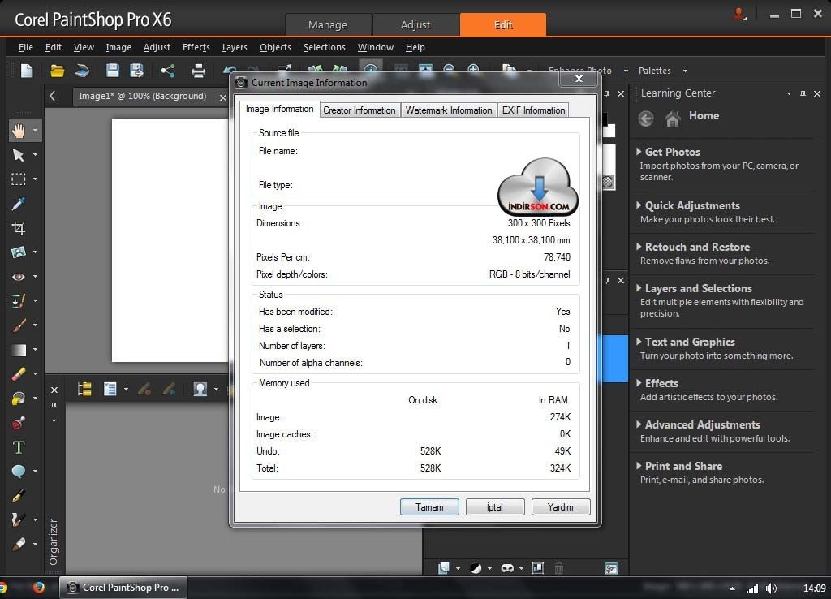Screen dimensions: 831x599
Task: Select the Pen tool
Action: point(19,496)
